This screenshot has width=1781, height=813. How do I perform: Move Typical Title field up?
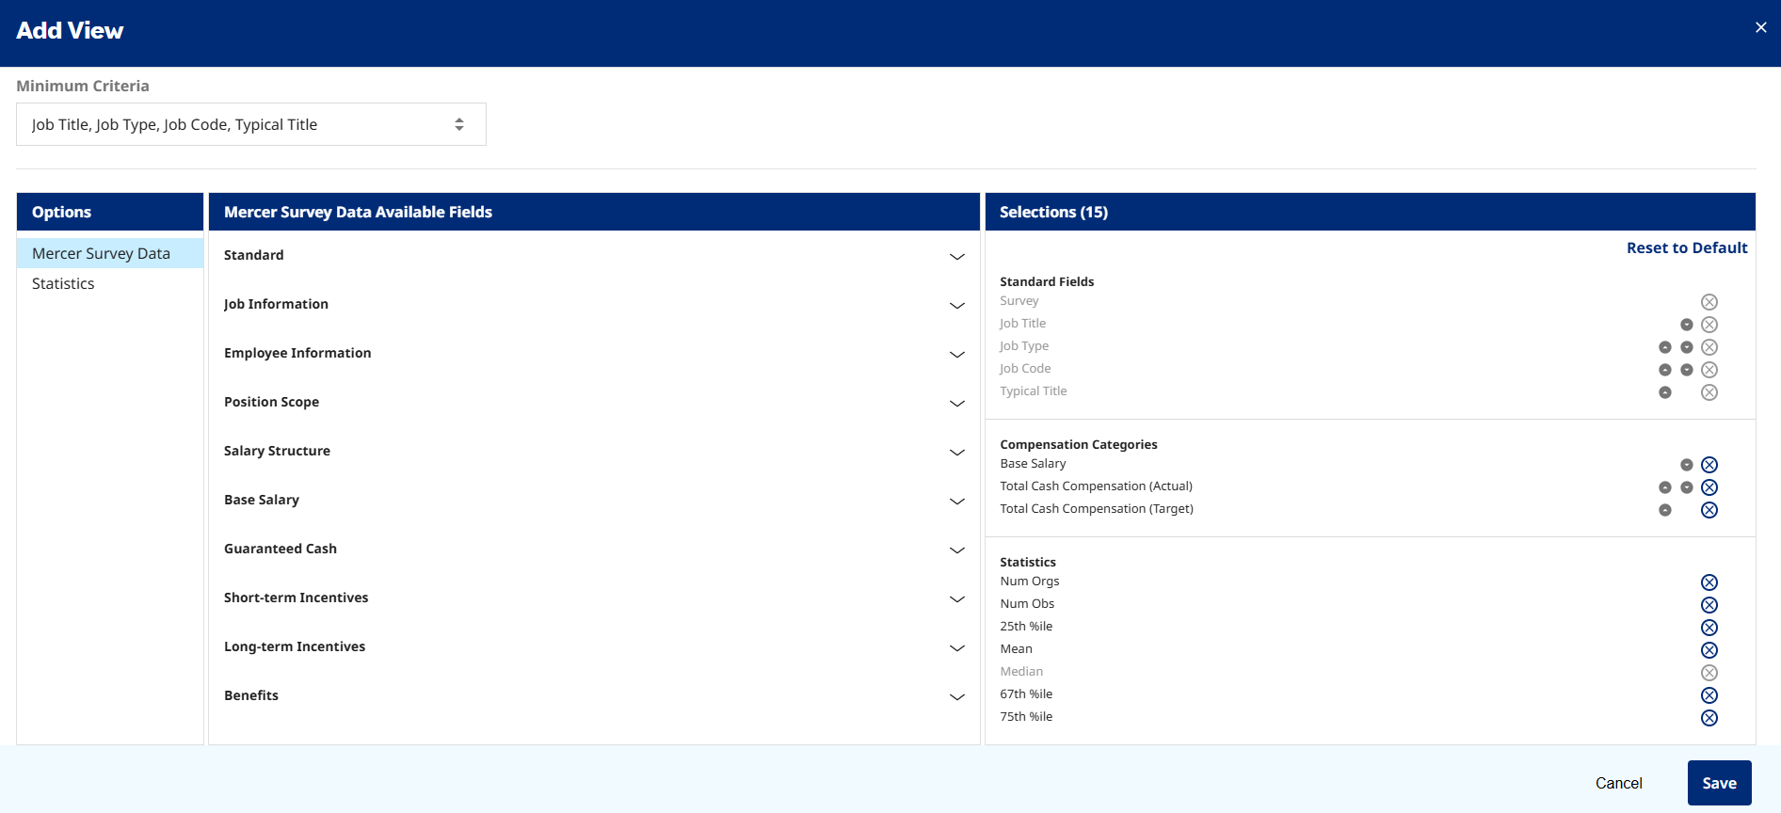pos(1665,392)
